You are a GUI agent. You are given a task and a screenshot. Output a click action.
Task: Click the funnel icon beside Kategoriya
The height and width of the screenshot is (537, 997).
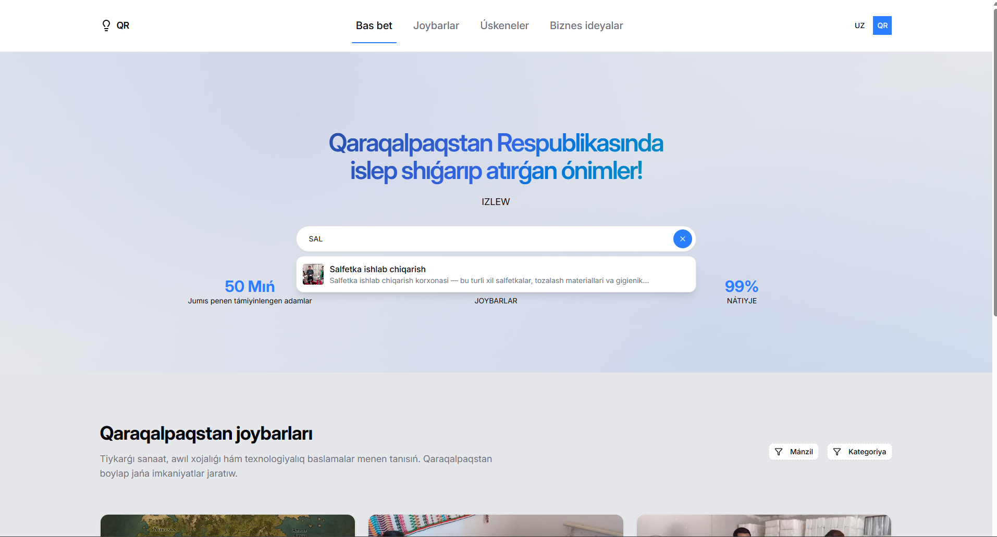click(x=837, y=452)
